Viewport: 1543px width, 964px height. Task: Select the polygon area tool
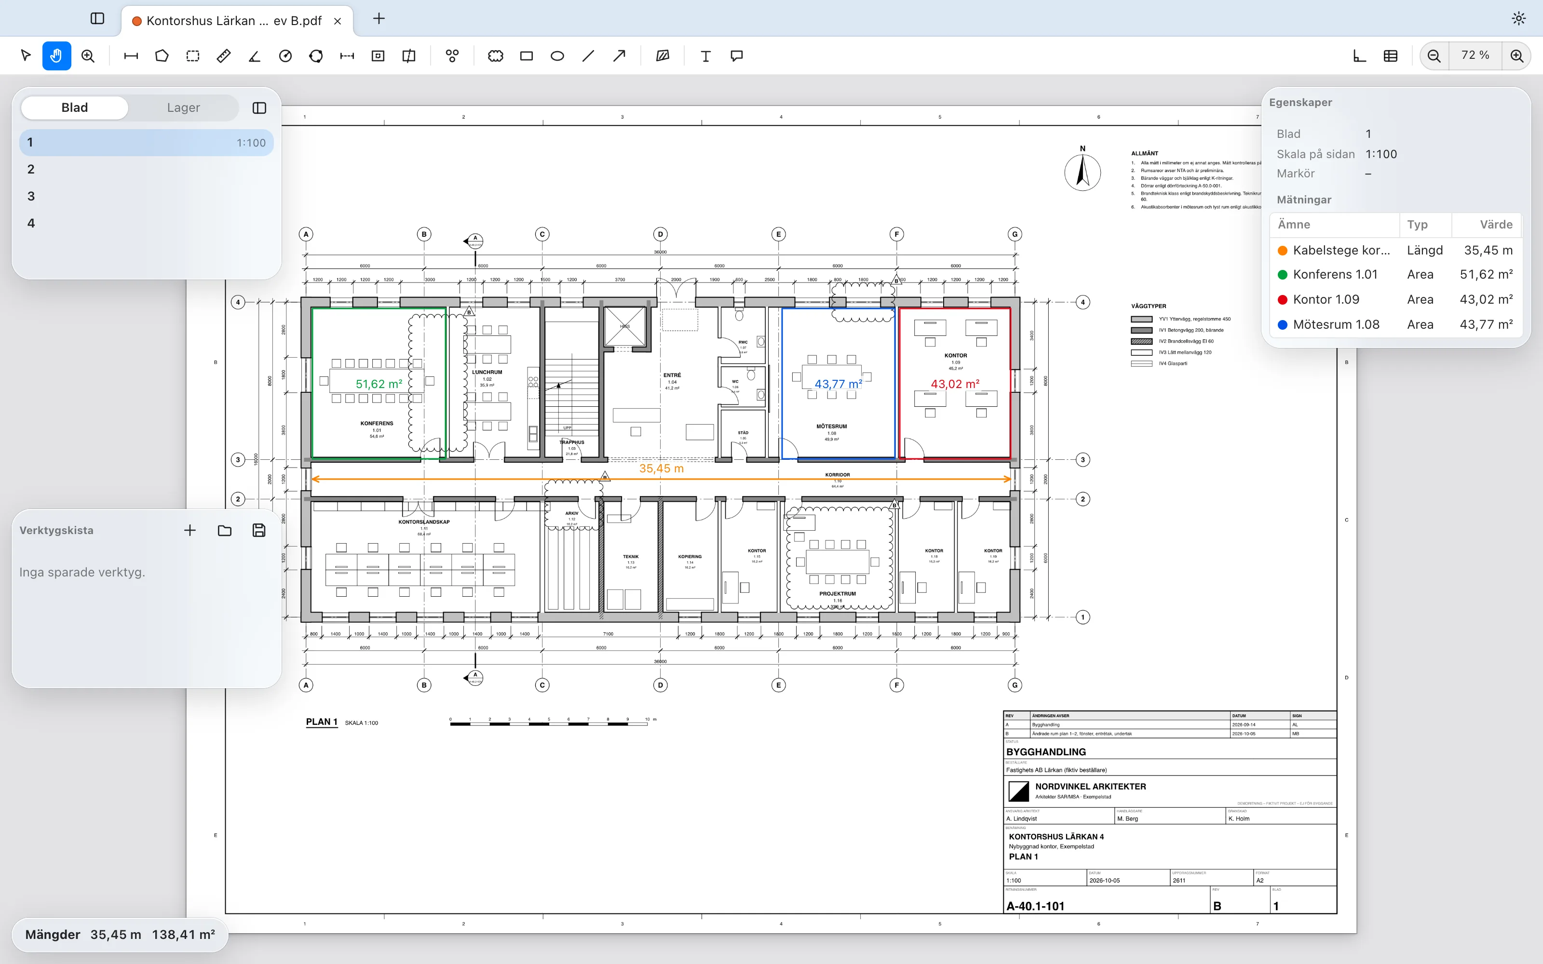tap(162, 56)
